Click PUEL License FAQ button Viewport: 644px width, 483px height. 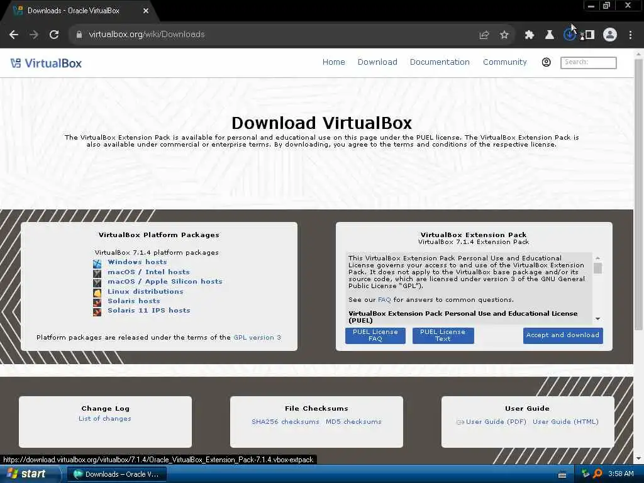coord(375,335)
